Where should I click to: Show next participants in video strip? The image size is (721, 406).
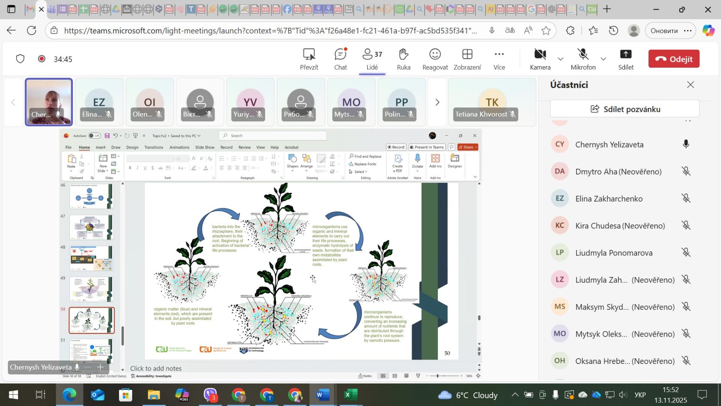tap(437, 102)
